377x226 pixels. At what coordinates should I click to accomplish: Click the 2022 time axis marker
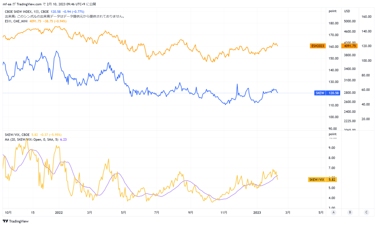pos(59,212)
